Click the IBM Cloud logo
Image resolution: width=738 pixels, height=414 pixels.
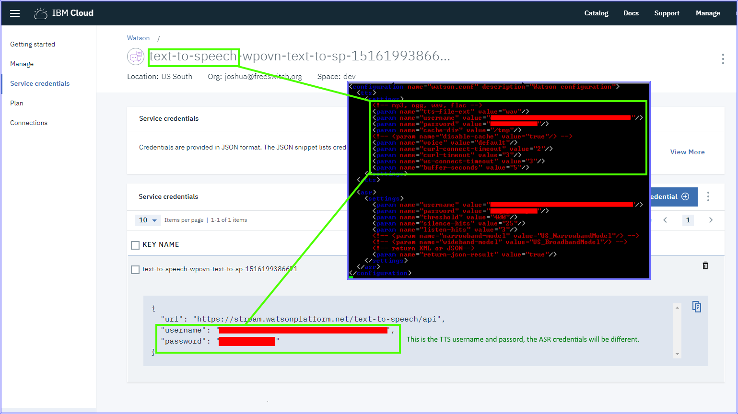click(63, 13)
